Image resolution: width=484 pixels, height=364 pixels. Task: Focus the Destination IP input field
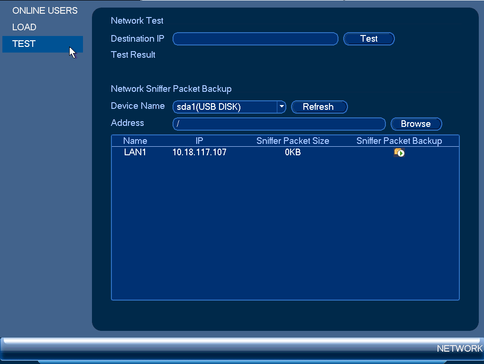[255, 38]
